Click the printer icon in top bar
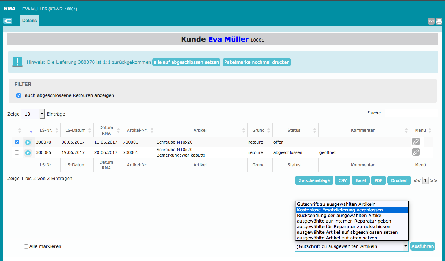445x261 pixels. (x=439, y=21)
